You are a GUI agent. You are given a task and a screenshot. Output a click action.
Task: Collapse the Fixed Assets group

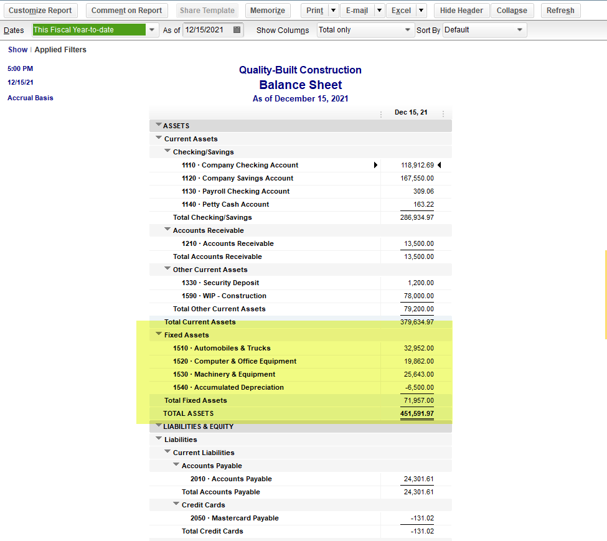pyautogui.click(x=158, y=334)
